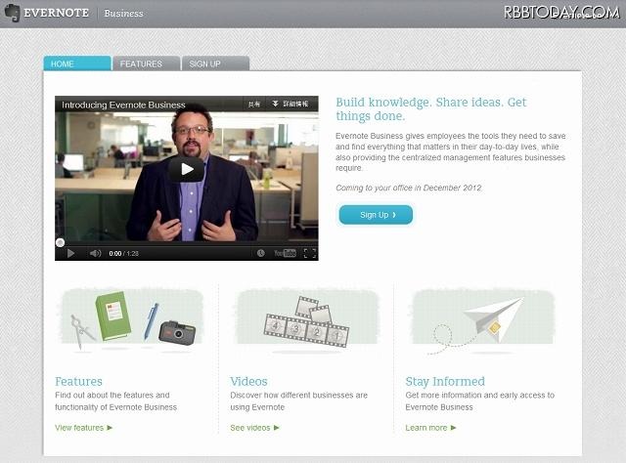Open the Videos heading link
The width and height of the screenshot is (626, 463).
tap(248, 381)
